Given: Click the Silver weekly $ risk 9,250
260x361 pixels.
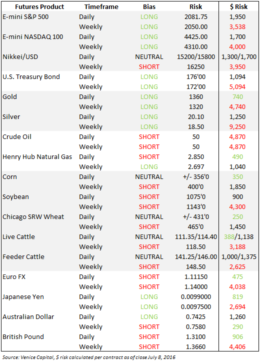Looking at the screenshot, I should 237,126.
